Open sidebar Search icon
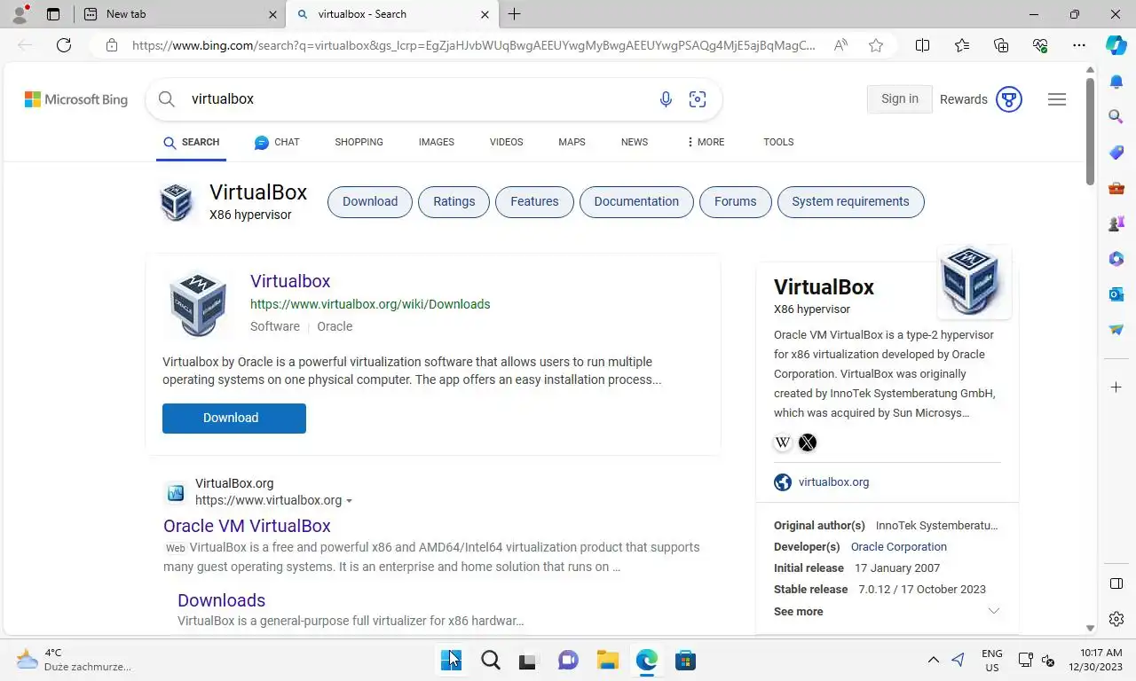Viewport: 1136px width, 681px height. pyautogui.click(x=1116, y=116)
